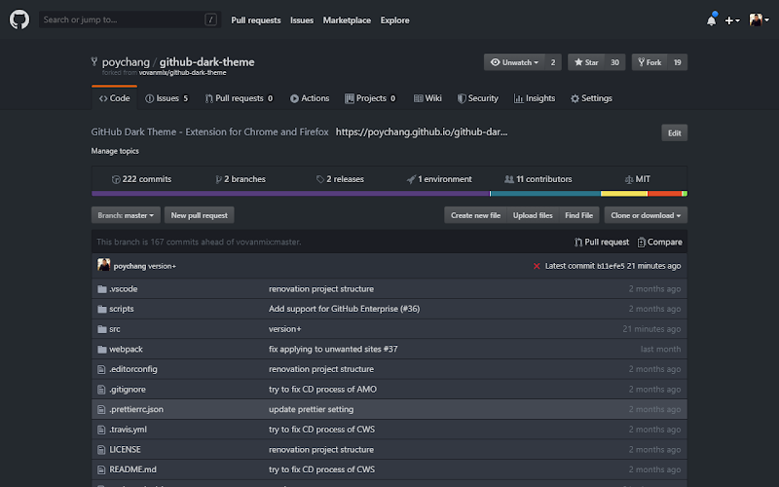Focus the Search or jump to field
Viewport: 779px width, 487px height.
[130, 19]
